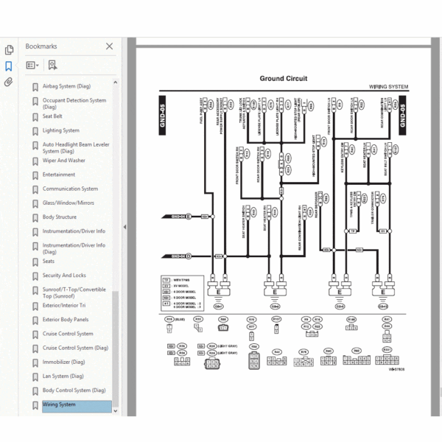Go to the Exterior Body Panels bookmark
The image size is (442, 442).
(66, 320)
